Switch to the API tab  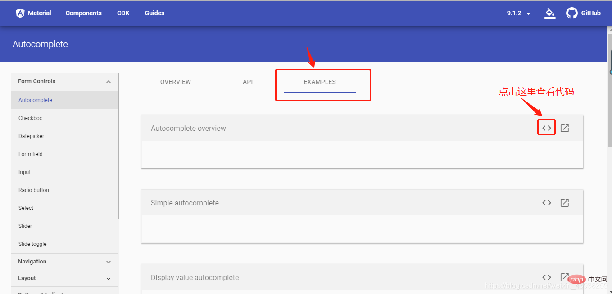tap(248, 82)
